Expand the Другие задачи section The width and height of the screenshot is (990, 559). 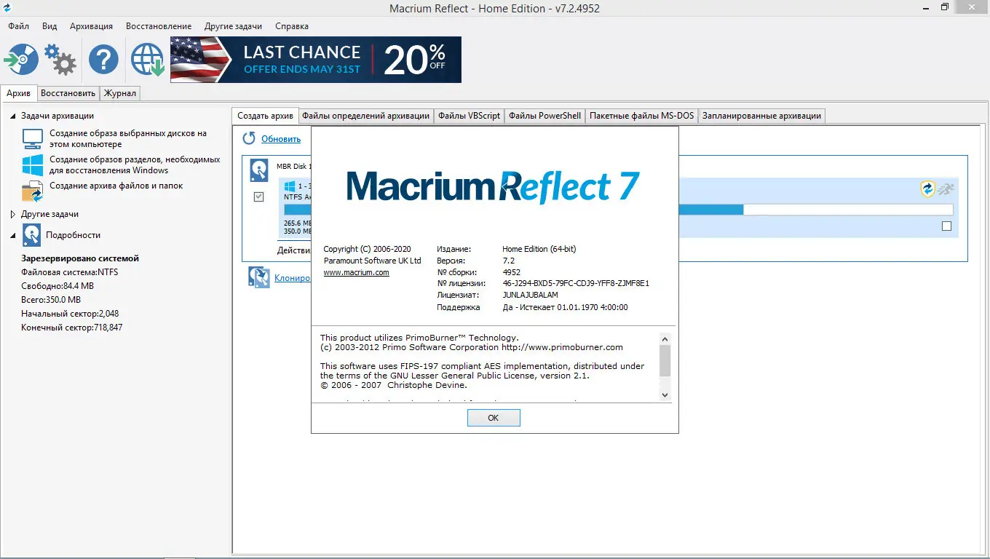coord(12,215)
